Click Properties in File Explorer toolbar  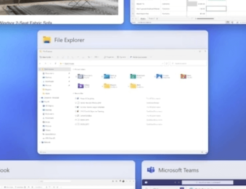pyautogui.click(x=109, y=57)
